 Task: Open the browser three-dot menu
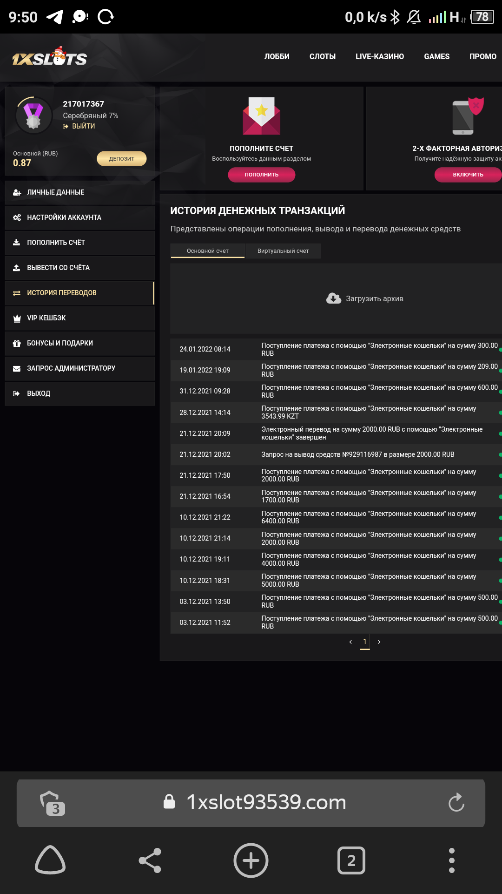451,860
